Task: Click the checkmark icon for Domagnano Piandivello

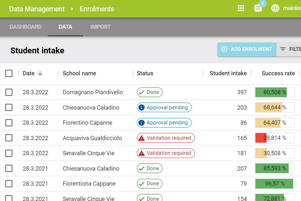Action: [x=142, y=92]
